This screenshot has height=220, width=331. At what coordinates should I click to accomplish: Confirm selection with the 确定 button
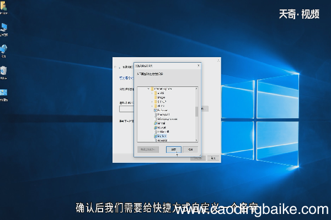point(174,150)
